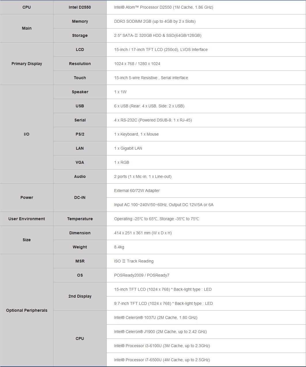Click the Intel D2550 CPU label cell
Image resolution: width=306 pixels, height=367 pixels.
coord(80,7)
